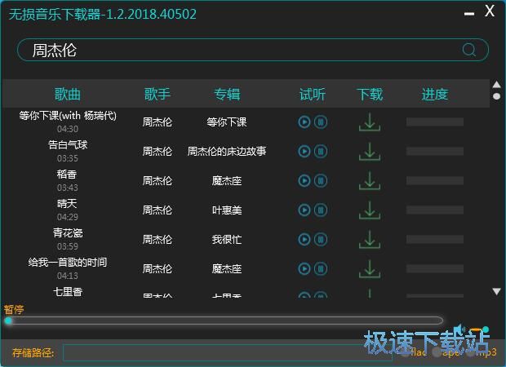
Task: Pause preview of 给我一首歌的时间
Action: (321, 268)
